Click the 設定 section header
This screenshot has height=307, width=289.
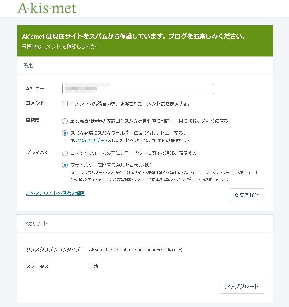pyautogui.click(x=28, y=65)
